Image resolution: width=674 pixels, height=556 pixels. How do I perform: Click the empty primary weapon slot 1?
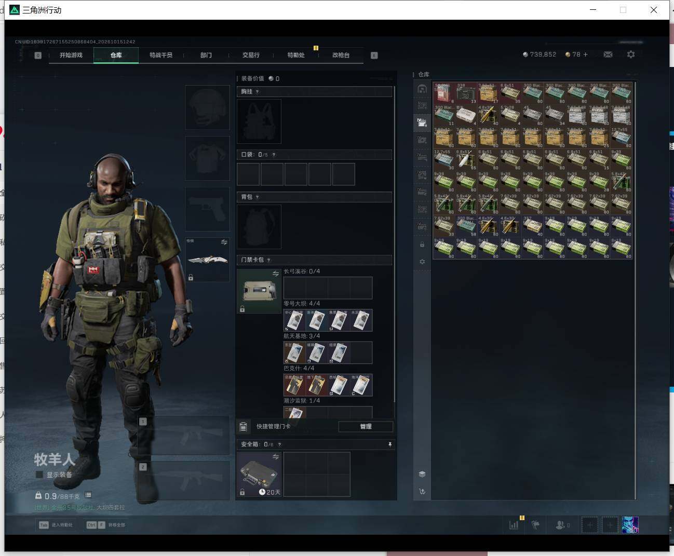coord(184,436)
